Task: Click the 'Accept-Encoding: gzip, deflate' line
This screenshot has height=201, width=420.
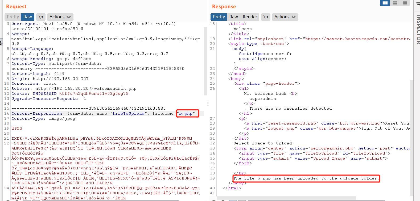Action: click(x=51, y=59)
